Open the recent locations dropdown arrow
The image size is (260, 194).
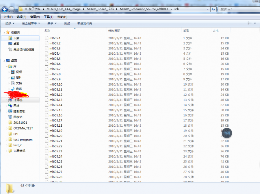coord(16,10)
